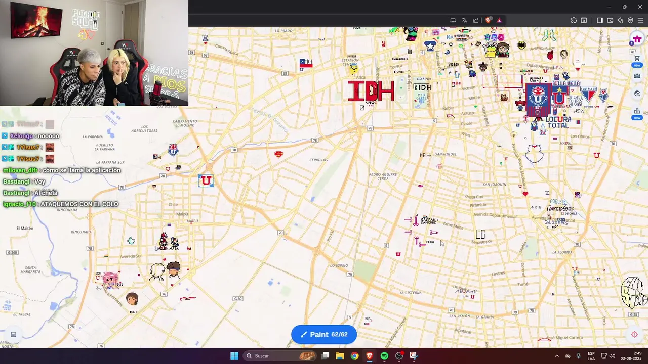
Task: Click chat username milovan_dlfr
Action: click(x=20, y=170)
